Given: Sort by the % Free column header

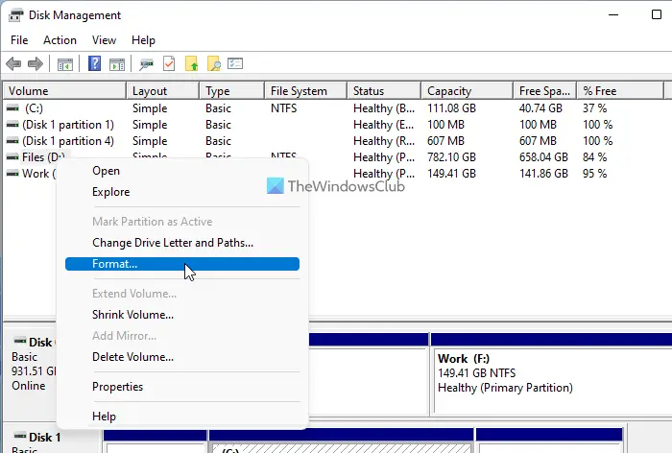Looking at the screenshot, I should 620,91.
